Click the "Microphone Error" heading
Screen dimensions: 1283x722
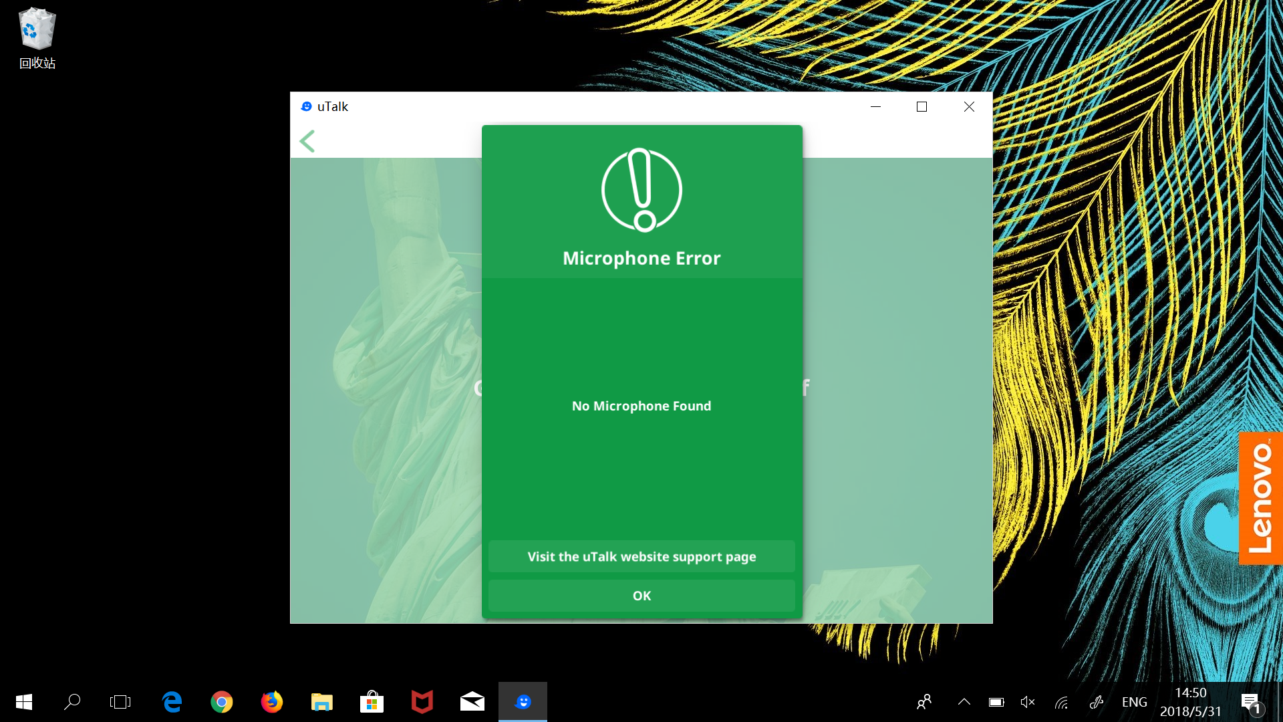641,258
